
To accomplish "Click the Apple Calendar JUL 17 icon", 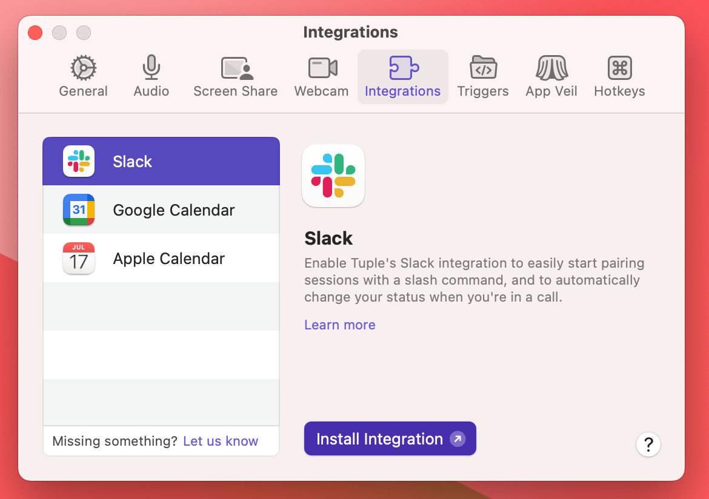I will click(x=79, y=259).
